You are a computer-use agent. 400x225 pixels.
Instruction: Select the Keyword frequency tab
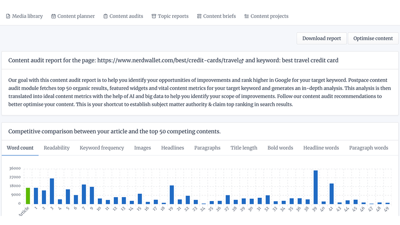pos(102,148)
